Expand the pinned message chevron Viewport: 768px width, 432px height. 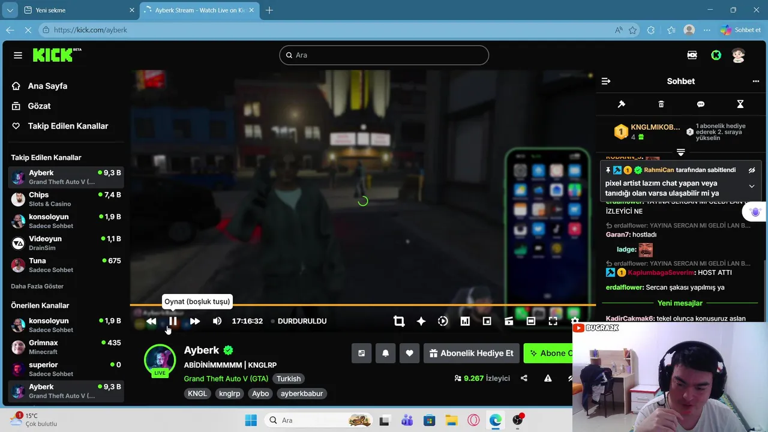click(752, 187)
